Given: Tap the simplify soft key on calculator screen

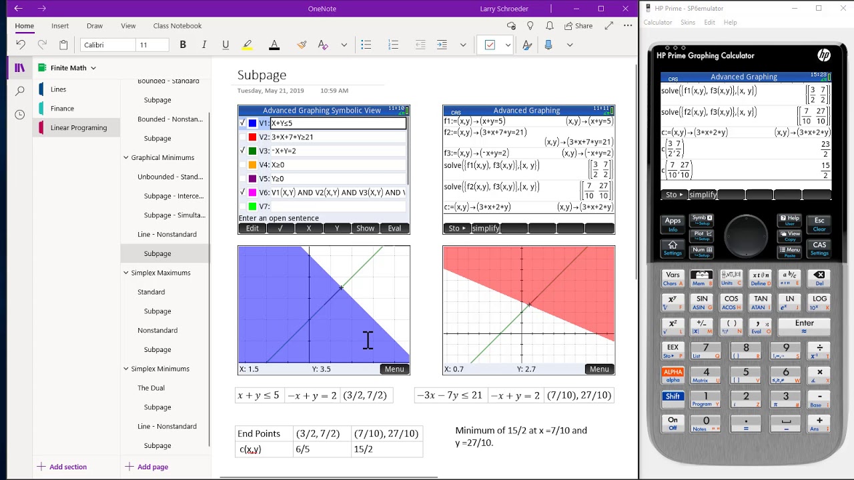Looking at the screenshot, I should point(703,195).
